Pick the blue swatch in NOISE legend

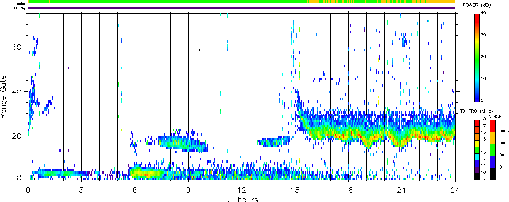click(492, 161)
